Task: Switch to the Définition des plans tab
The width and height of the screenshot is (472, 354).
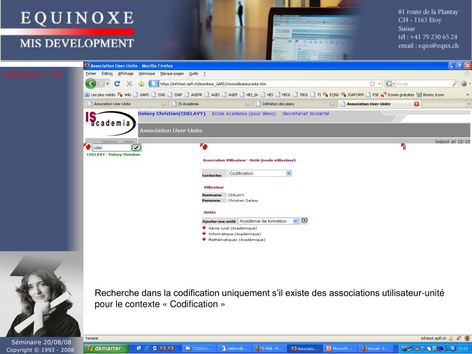Action: pyautogui.click(x=278, y=104)
